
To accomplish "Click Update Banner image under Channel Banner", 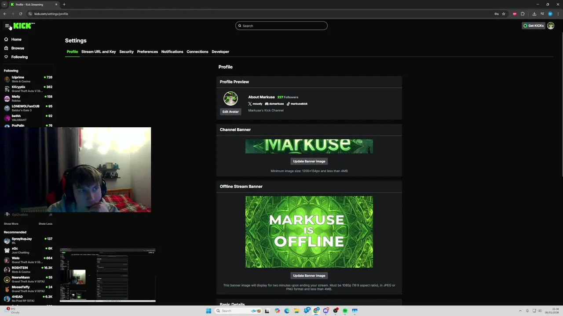I will click(x=309, y=161).
